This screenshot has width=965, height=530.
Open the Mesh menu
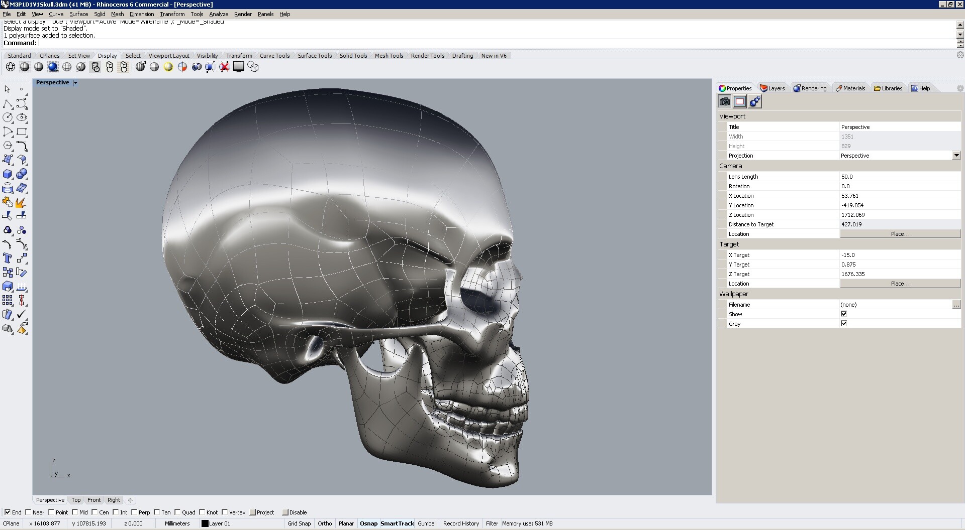click(x=117, y=14)
